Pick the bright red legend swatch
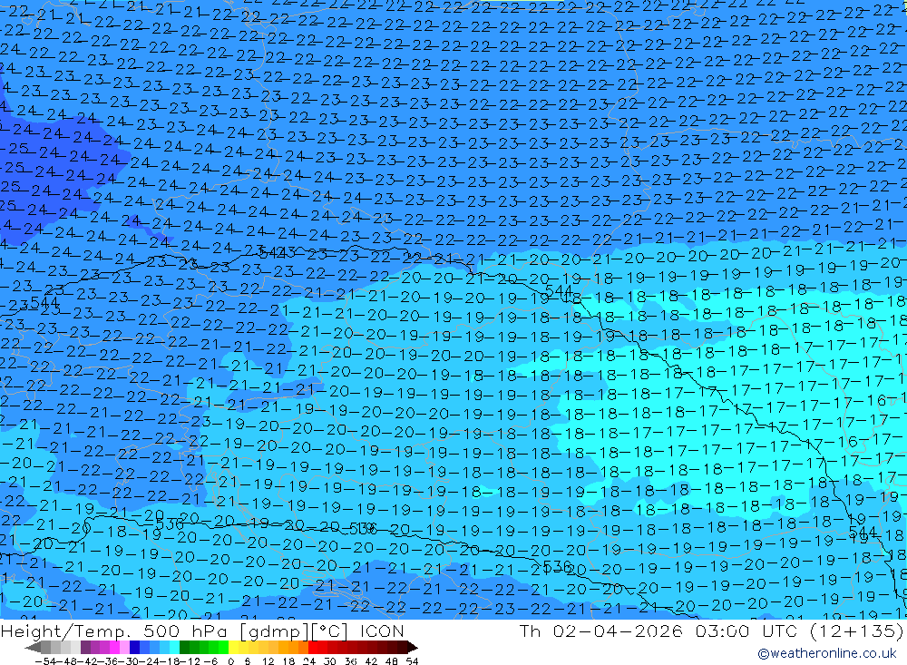 coord(313,648)
